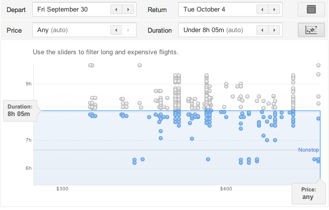Grab the Price any slider handle

pos(308,193)
